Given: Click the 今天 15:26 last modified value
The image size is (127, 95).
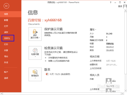Looking at the screenshot, I should 111,61.
